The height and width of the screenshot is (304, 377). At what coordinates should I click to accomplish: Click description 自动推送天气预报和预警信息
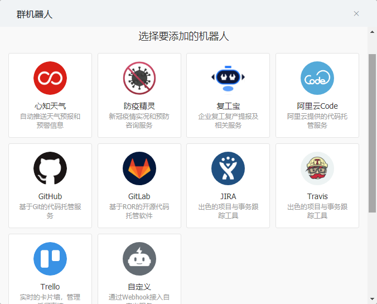[x=50, y=120]
